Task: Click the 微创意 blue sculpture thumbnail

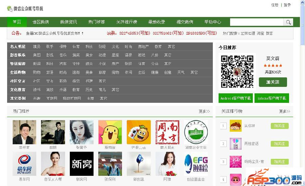Action: [139, 164]
